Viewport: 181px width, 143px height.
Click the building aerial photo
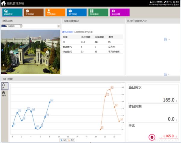coord(30,52)
